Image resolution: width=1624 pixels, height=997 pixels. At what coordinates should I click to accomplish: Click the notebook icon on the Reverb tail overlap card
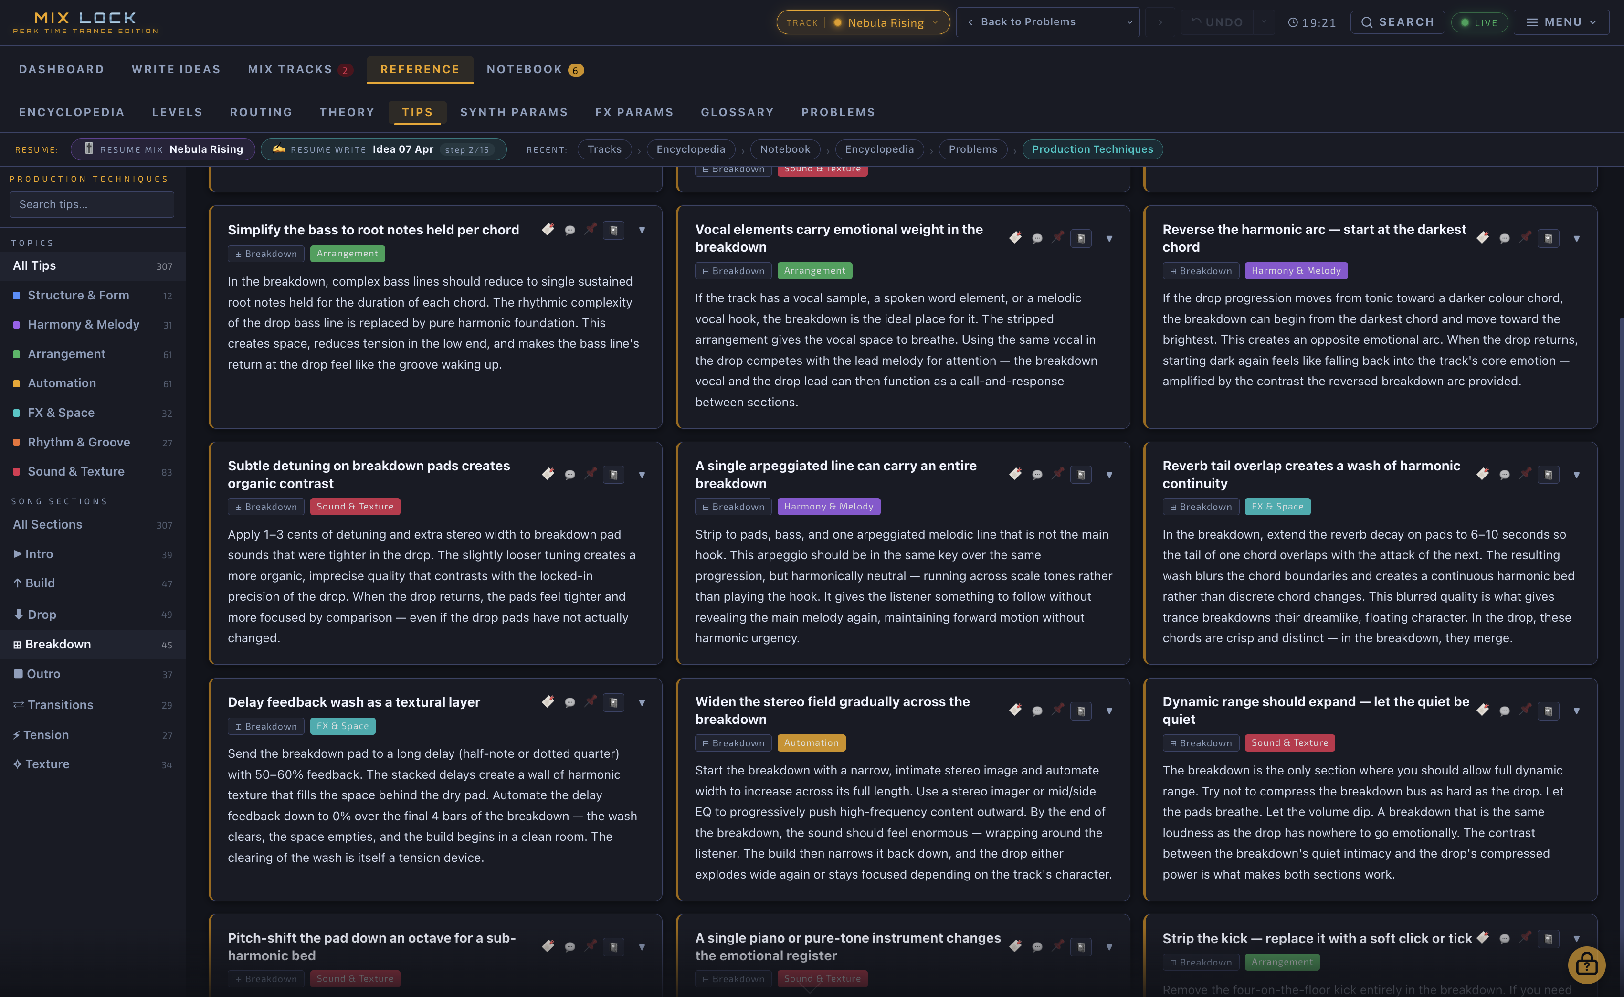tap(1548, 475)
